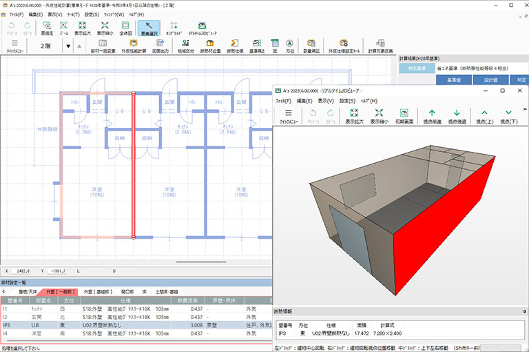Open the 基準高さ reference height tool
Image resolution: width=529 pixels, height=352 pixels.
[257, 46]
